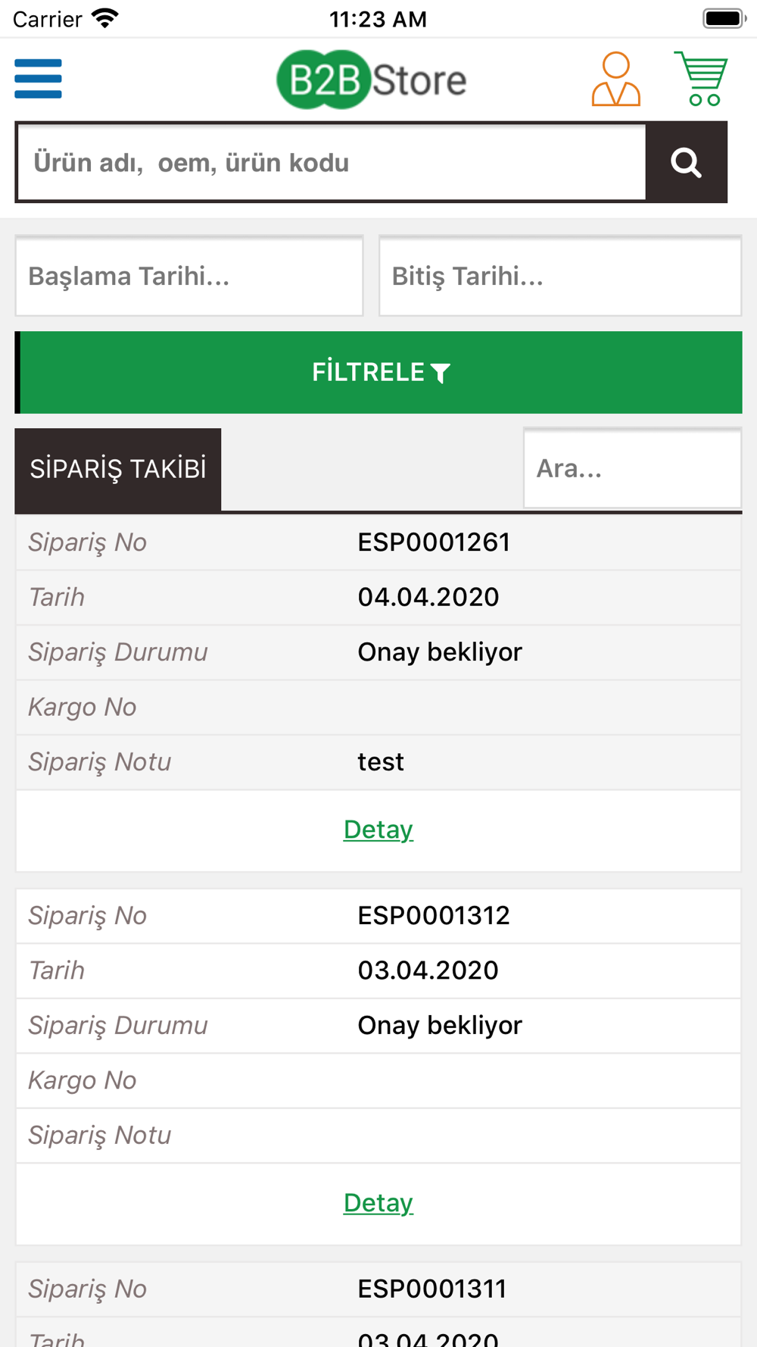Tap order number ESP0001311
757x1347 pixels.
point(432,1289)
